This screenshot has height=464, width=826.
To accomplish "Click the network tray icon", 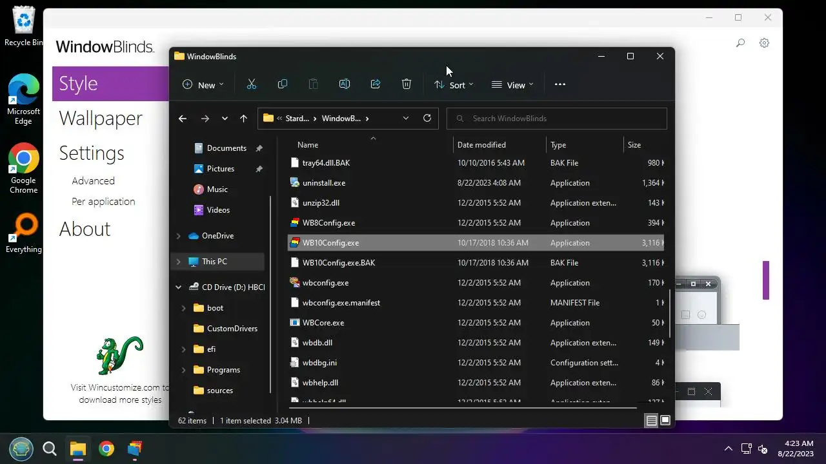I will [x=746, y=449].
